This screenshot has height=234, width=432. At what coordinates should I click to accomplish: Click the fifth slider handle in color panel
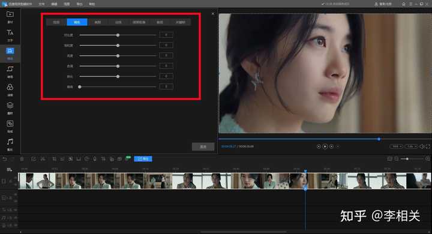click(x=118, y=76)
